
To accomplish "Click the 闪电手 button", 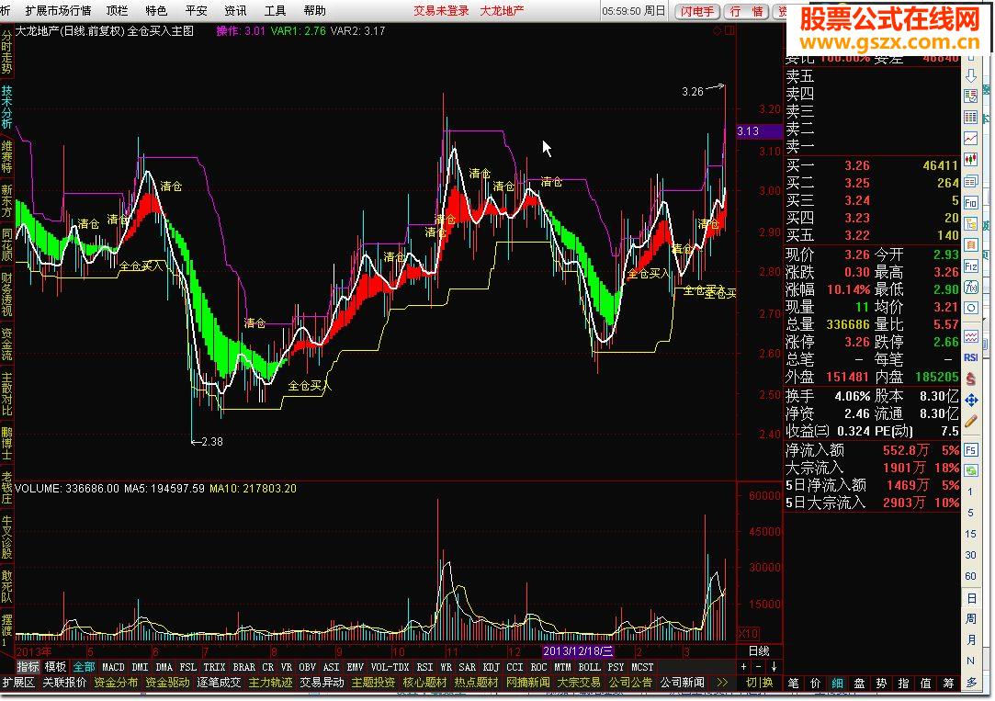I will pyautogui.click(x=697, y=11).
